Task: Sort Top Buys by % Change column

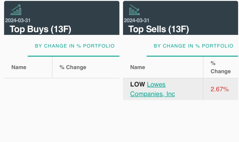Action: [73, 67]
